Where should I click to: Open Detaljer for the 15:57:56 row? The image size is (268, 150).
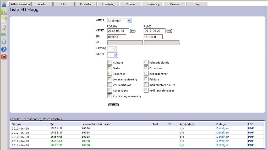tap(222, 137)
